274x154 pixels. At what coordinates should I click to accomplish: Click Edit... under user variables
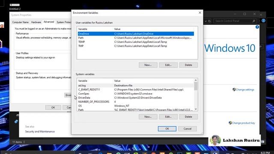coord(168,65)
